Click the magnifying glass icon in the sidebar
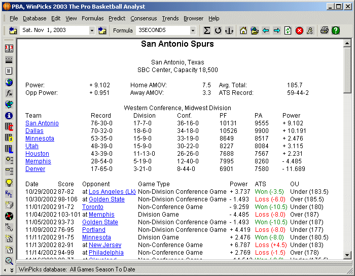 [x=9, y=261]
